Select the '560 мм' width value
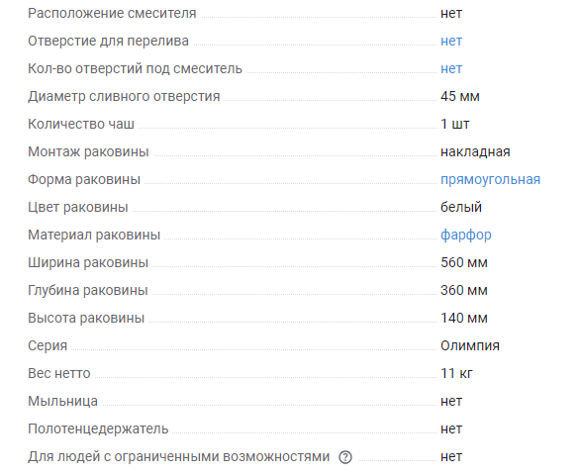This screenshot has height=475, width=581. [464, 262]
